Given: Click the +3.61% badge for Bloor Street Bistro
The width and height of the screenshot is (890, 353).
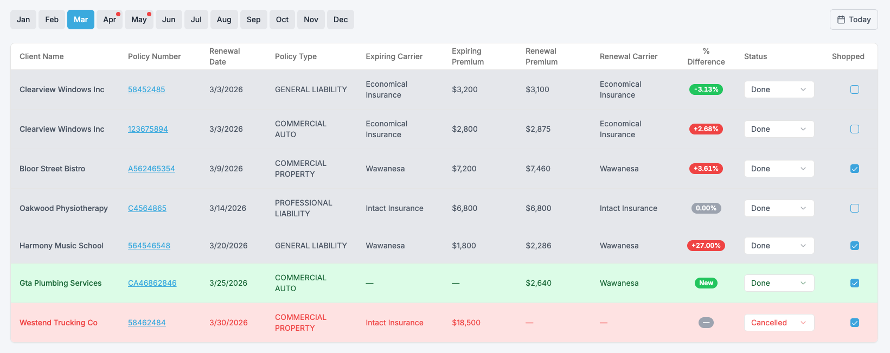Looking at the screenshot, I should click(x=706, y=169).
